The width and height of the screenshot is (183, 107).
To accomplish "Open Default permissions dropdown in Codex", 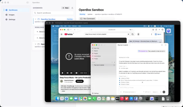I will click(x=129, y=92).
